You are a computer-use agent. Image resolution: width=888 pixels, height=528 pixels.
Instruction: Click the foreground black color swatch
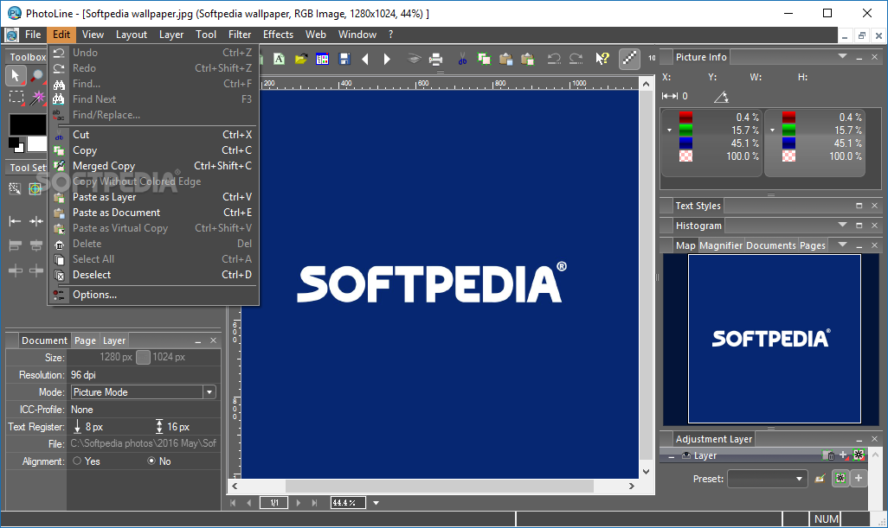[27, 124]
